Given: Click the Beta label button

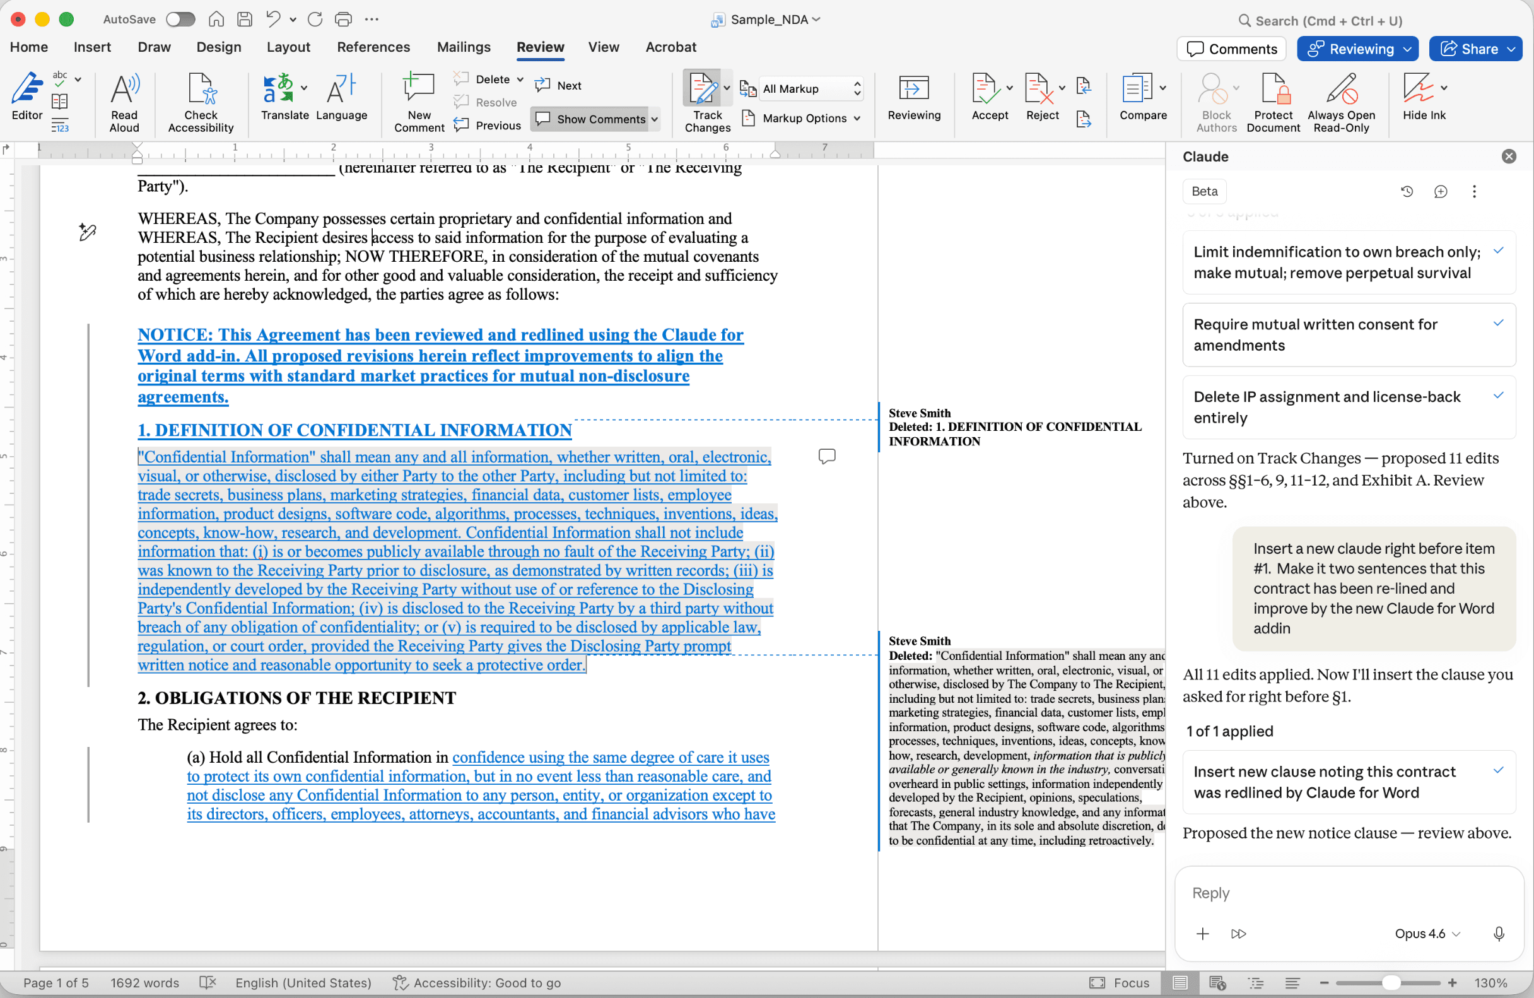Looking at the screenshot, I should (1205, 192).
